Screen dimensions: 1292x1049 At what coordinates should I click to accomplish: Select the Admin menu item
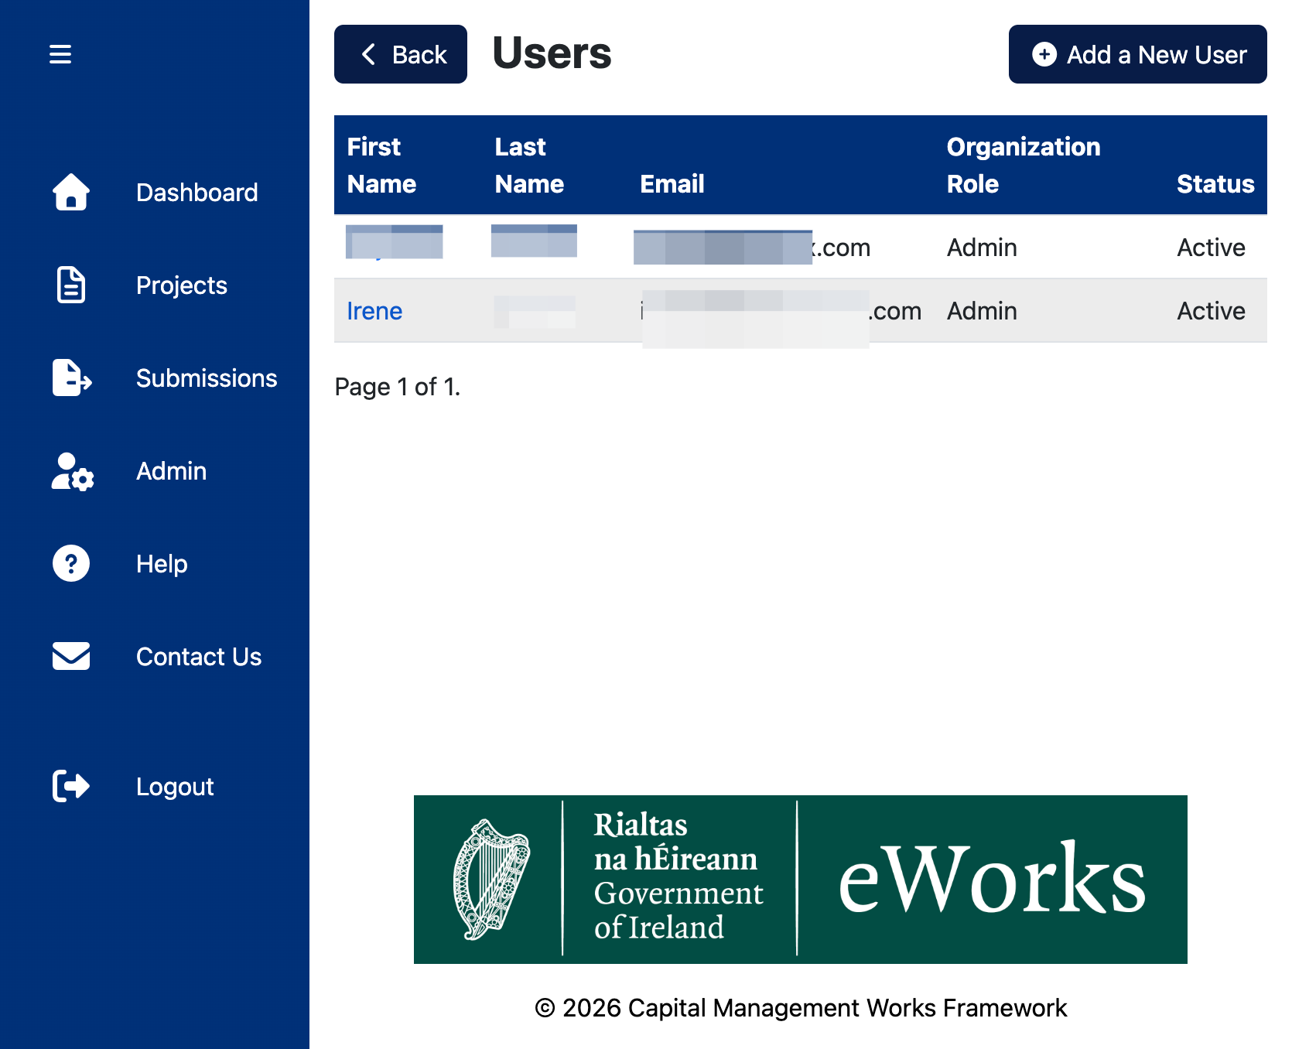(x=172, y=471)
